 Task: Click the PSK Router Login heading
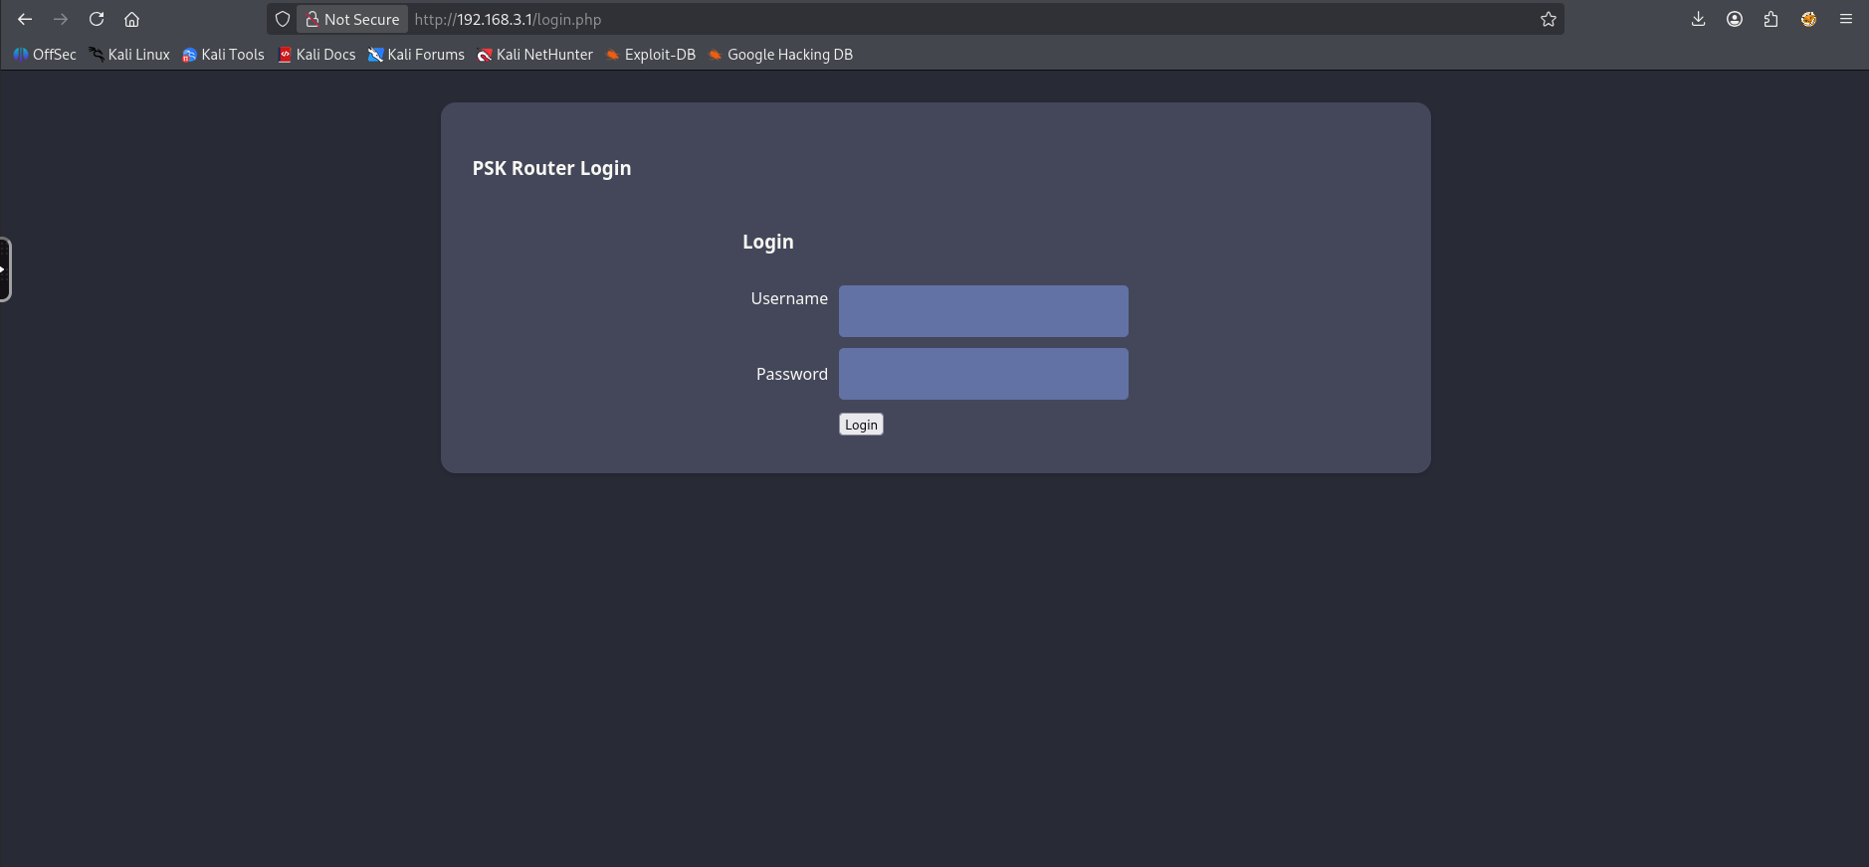[x=551, y=168]
